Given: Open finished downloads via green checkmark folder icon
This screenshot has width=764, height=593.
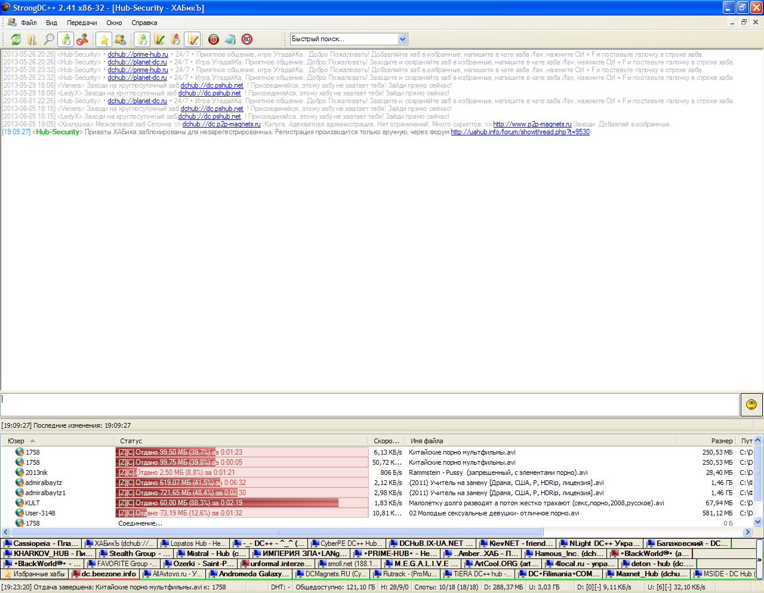Looking at the screenshot, I should point(159,39).
